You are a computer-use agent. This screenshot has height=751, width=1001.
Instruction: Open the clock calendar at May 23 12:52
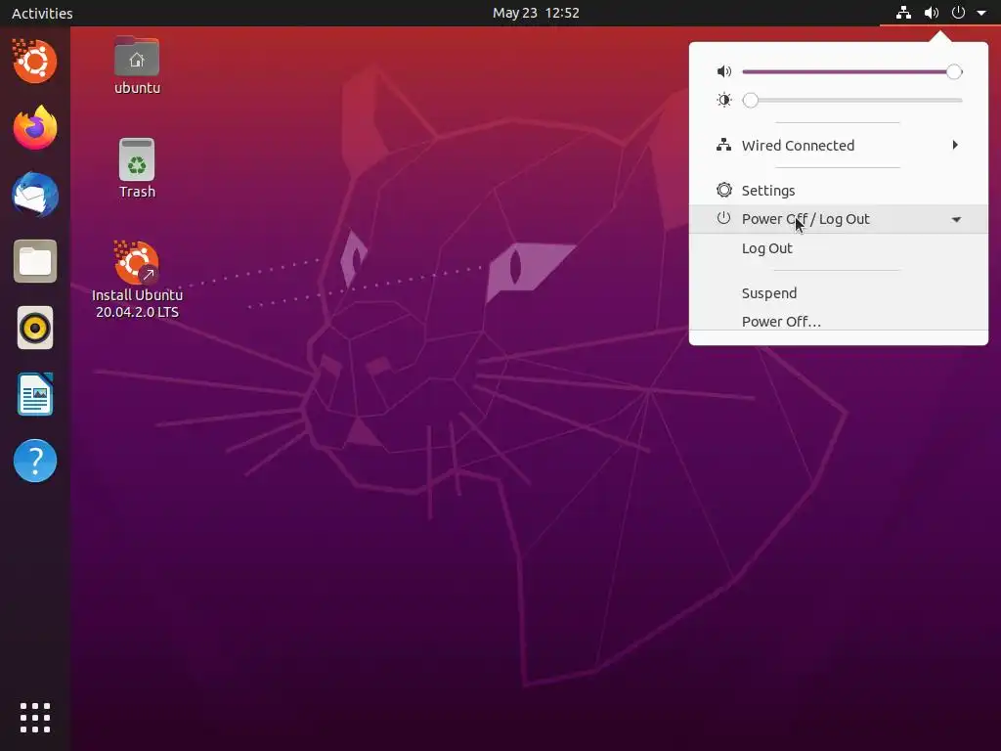click(x=536, y=13)
